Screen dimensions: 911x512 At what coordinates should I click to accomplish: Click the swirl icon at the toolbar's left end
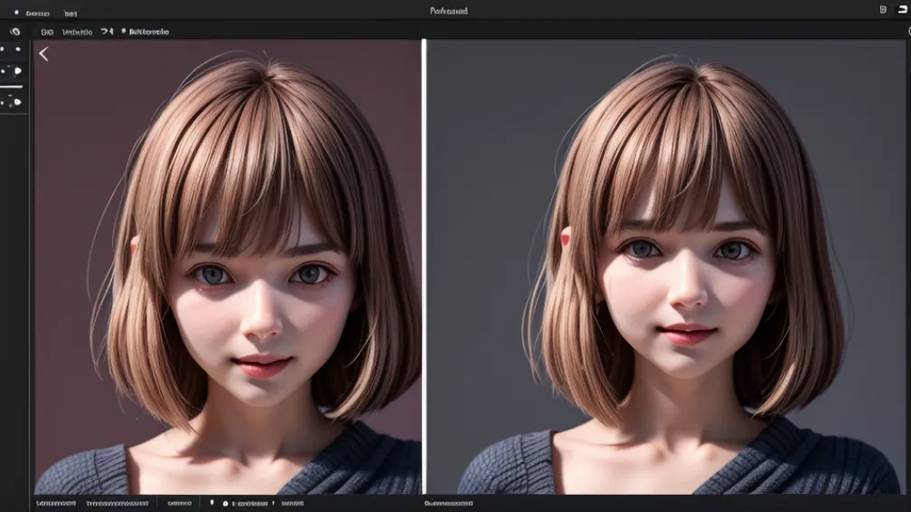[14, 32]
